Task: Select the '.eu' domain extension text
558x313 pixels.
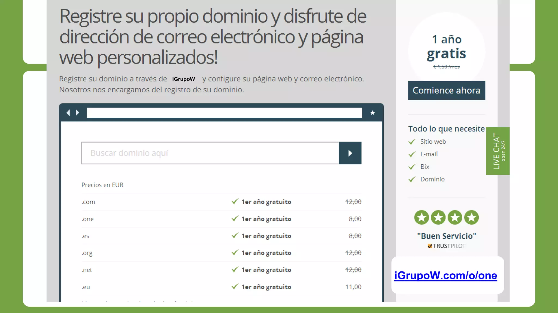Action: (86, 287)
